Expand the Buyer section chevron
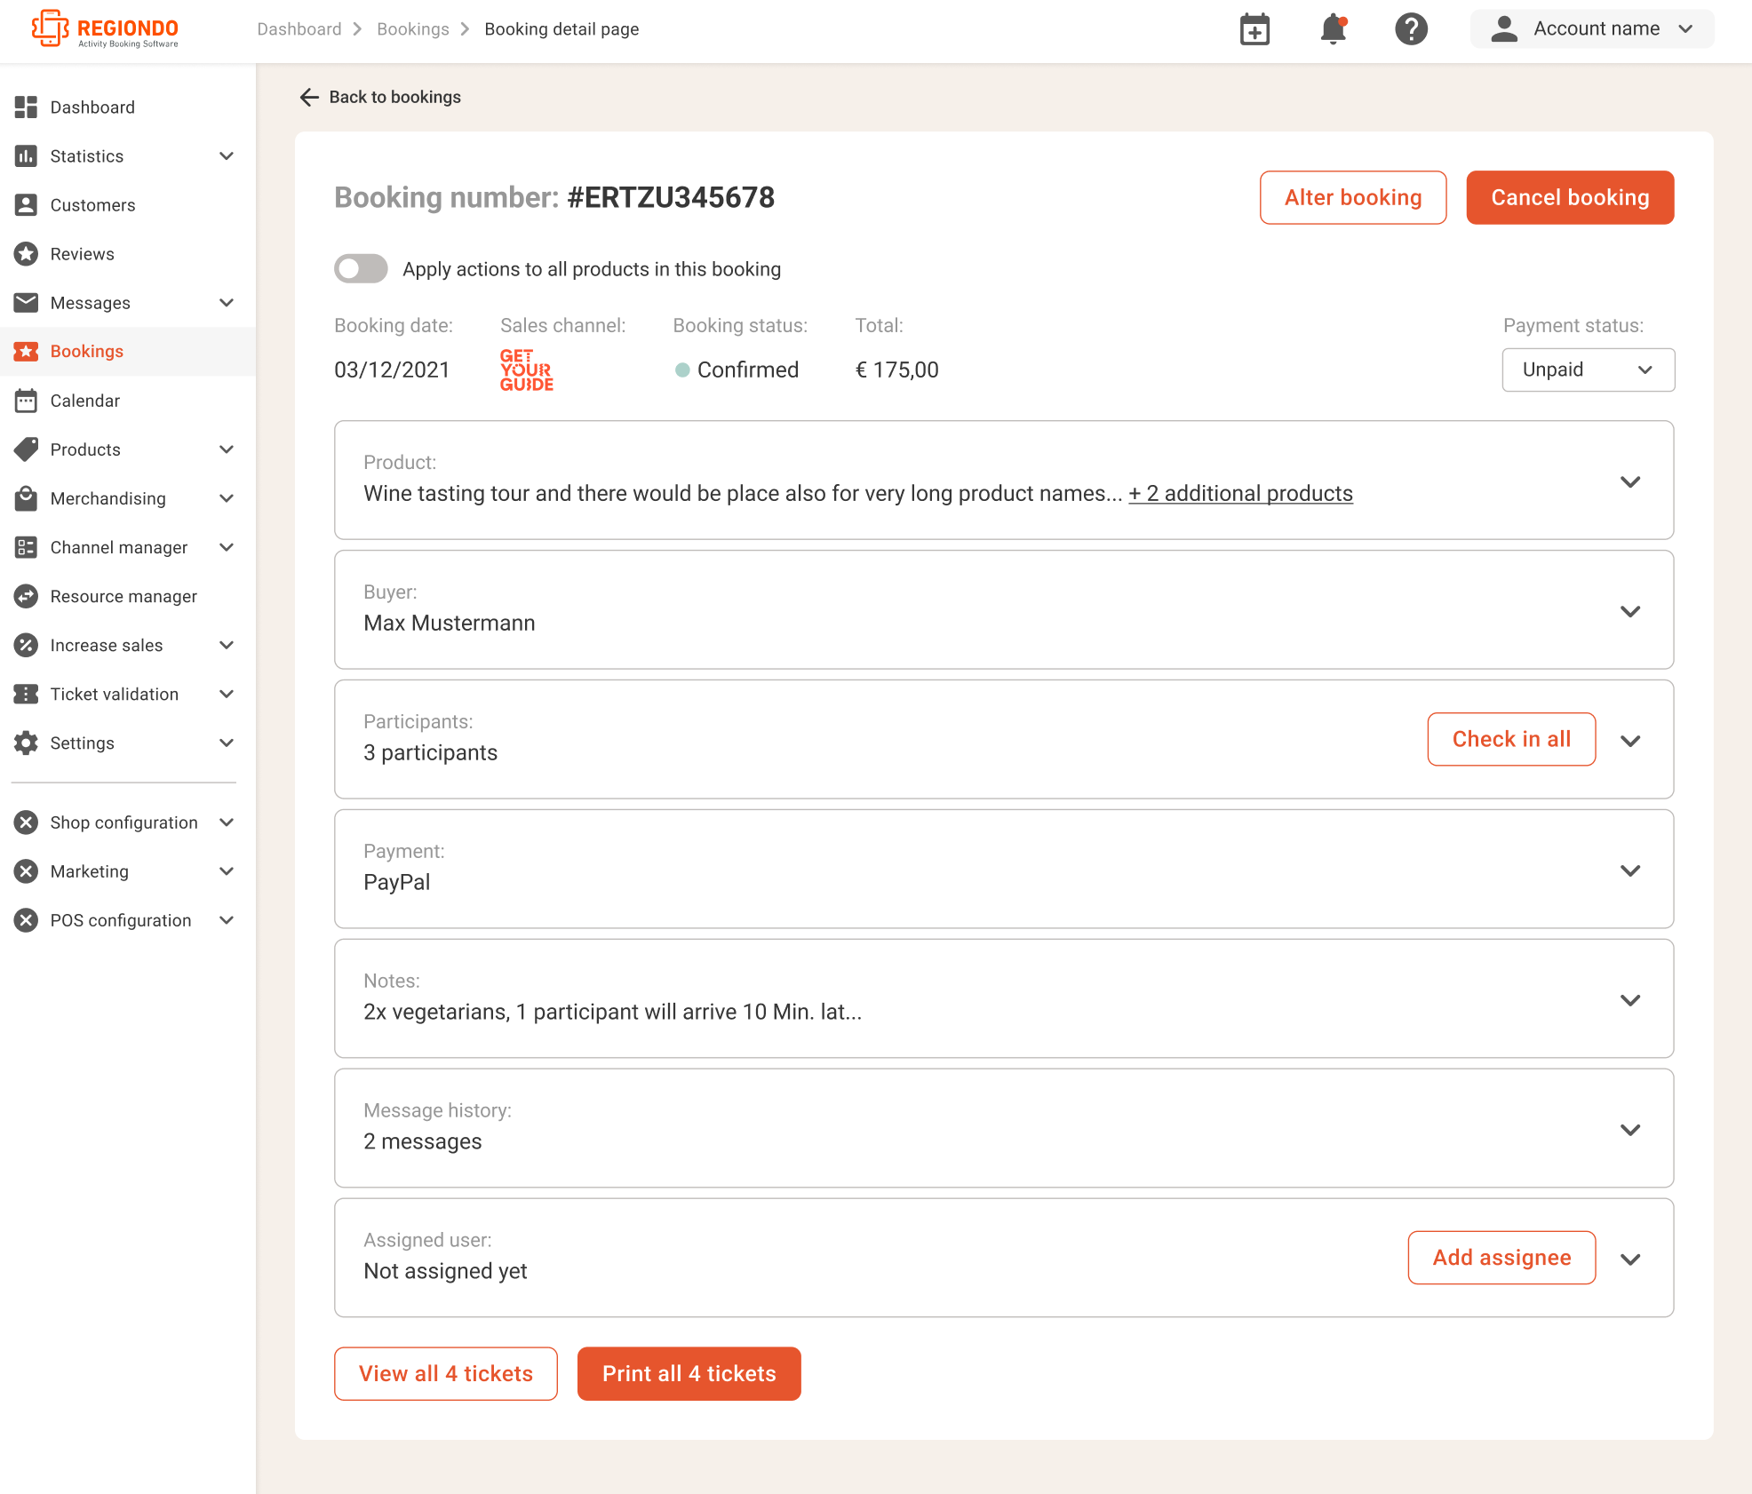This screenshot has width=1752, height=1494. tap(1629, 611)
